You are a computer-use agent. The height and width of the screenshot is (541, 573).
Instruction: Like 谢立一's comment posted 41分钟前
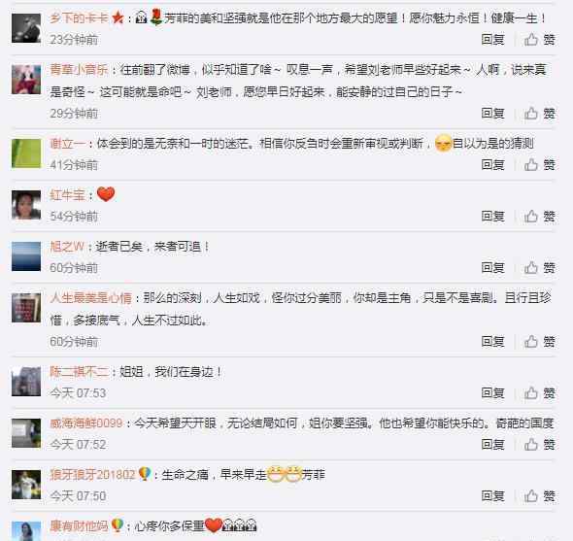point(540,165)
